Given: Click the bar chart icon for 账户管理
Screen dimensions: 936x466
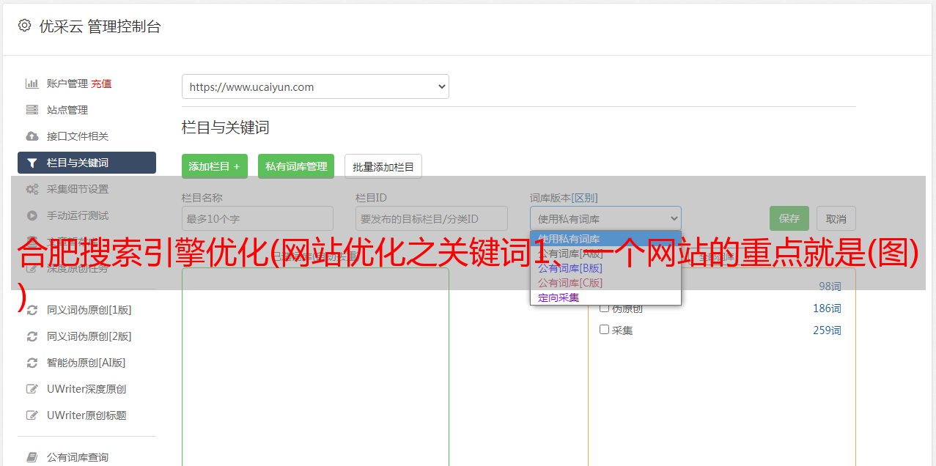Looking at the screenshot, I should click(32, 84).
